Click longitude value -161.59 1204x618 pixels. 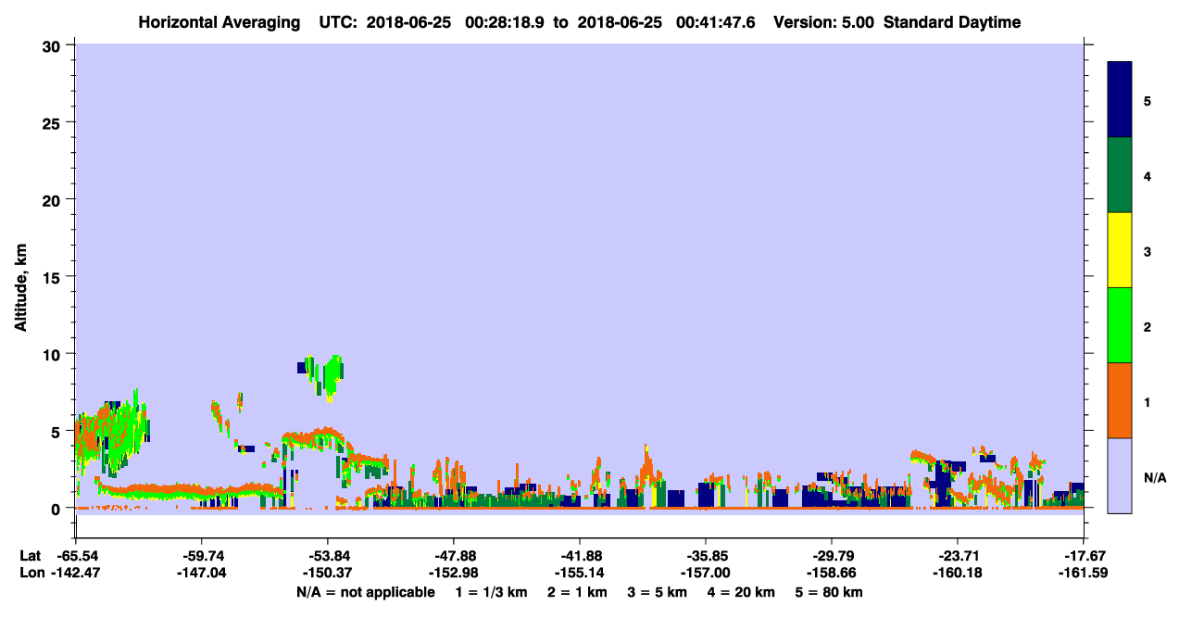click(1084, 573)
